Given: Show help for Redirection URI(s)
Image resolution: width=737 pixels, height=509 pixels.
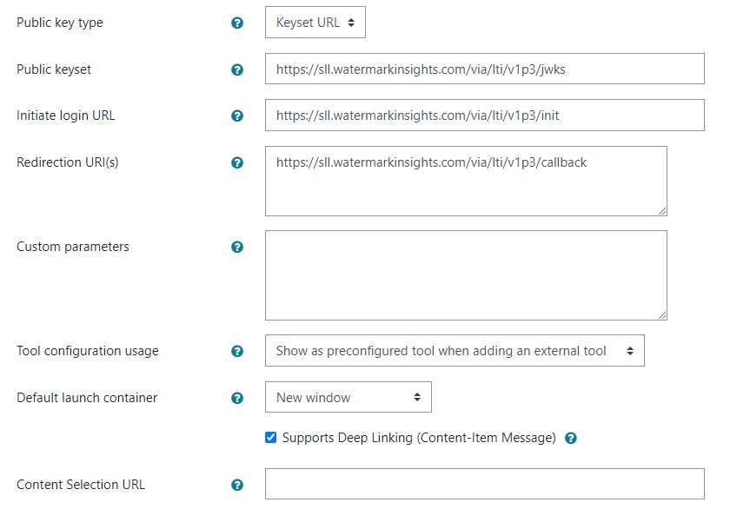Looking at the screenshot, I should click(237, 162).
